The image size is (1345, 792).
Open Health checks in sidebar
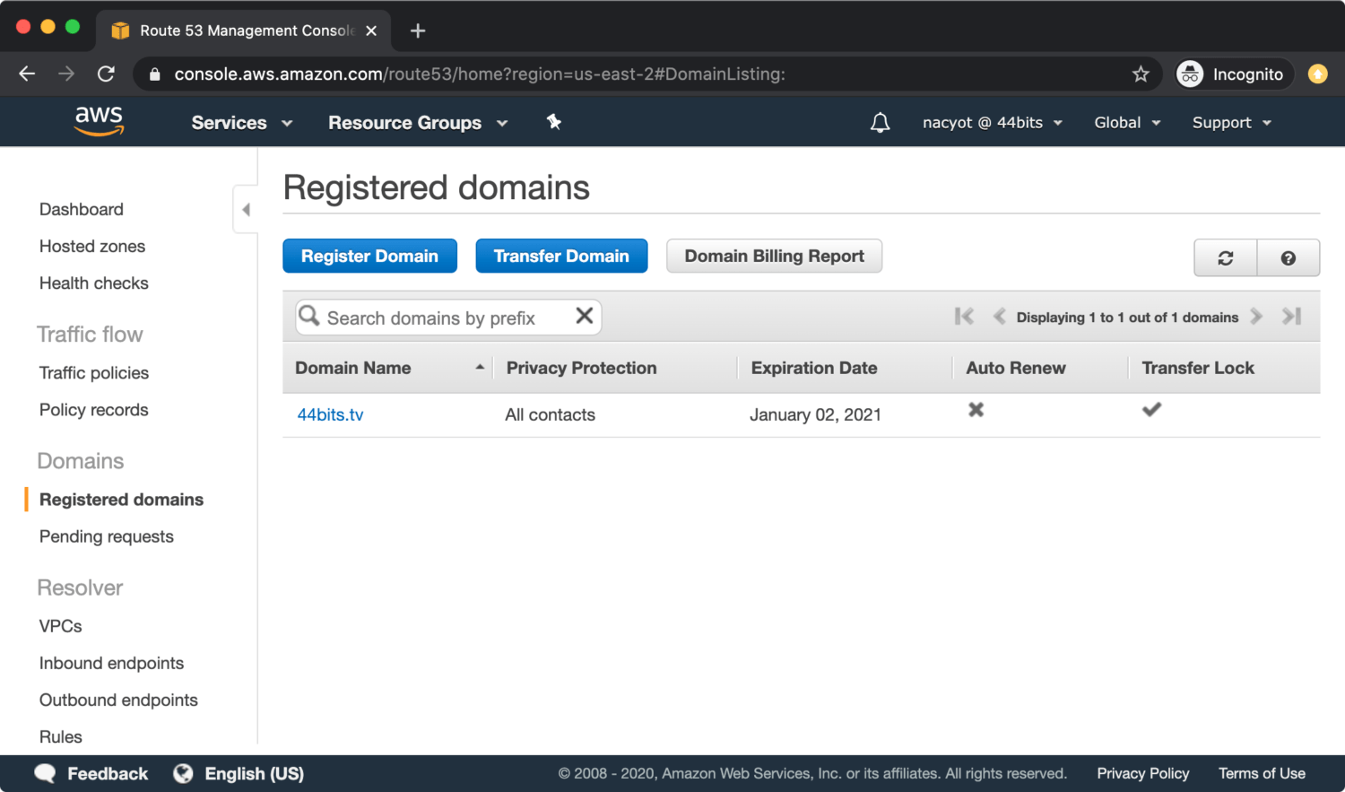point(94,283)
